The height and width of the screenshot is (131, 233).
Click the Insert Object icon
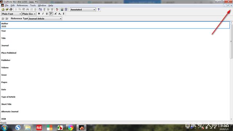tap(66, 9)
